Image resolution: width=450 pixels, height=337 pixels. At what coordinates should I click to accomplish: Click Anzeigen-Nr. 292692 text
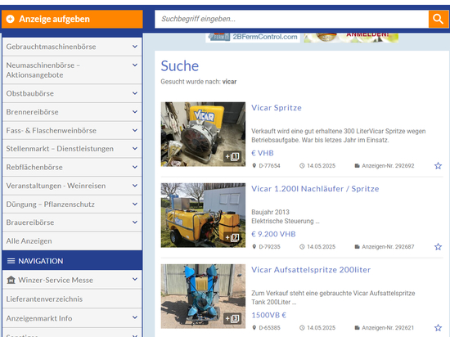pyautogui.click(x=388, y=166)
